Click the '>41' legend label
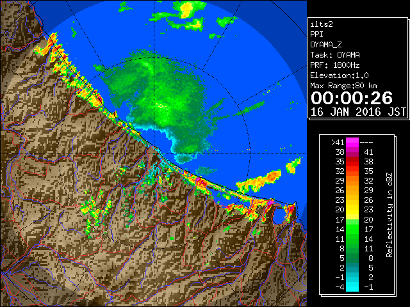The image size is (410, 307). pyautogui.click(x=338, y=142)
